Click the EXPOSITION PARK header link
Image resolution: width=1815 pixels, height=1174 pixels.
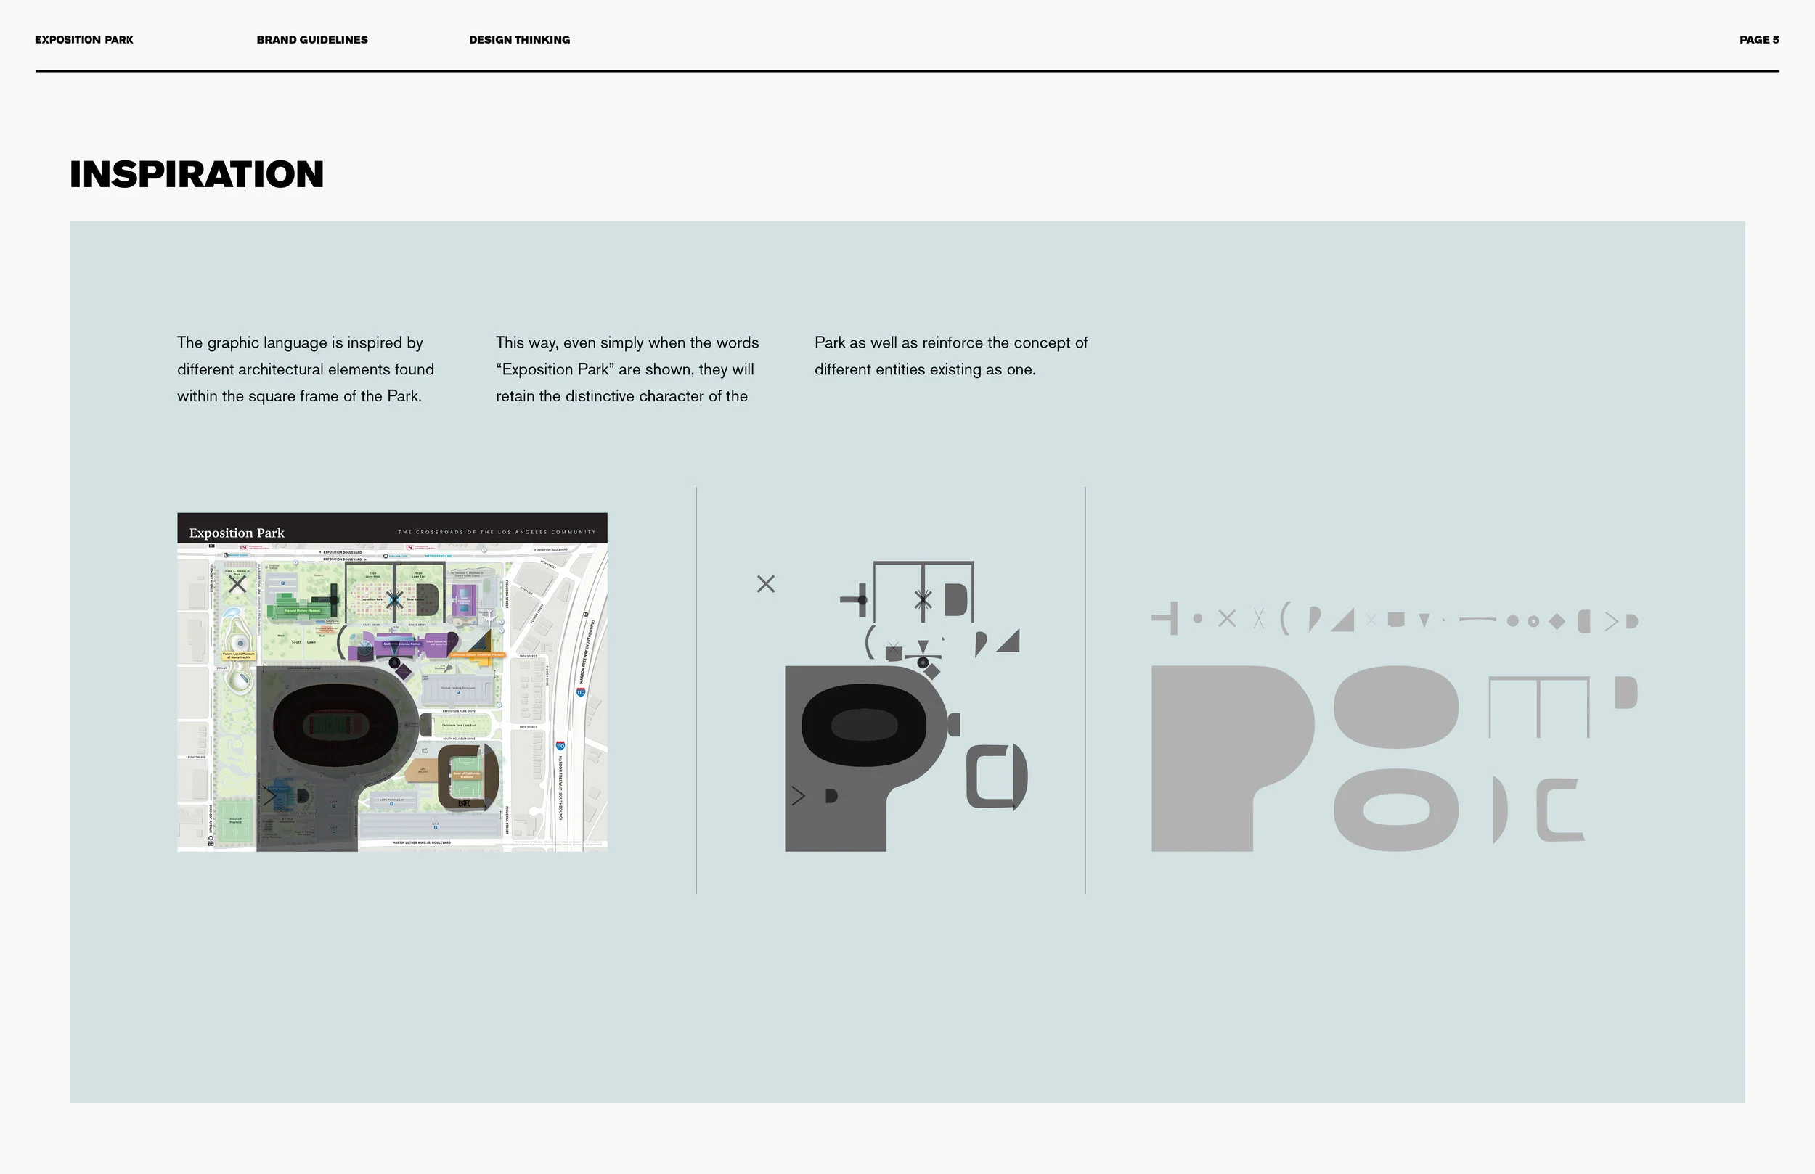click(x=84, y=40)
